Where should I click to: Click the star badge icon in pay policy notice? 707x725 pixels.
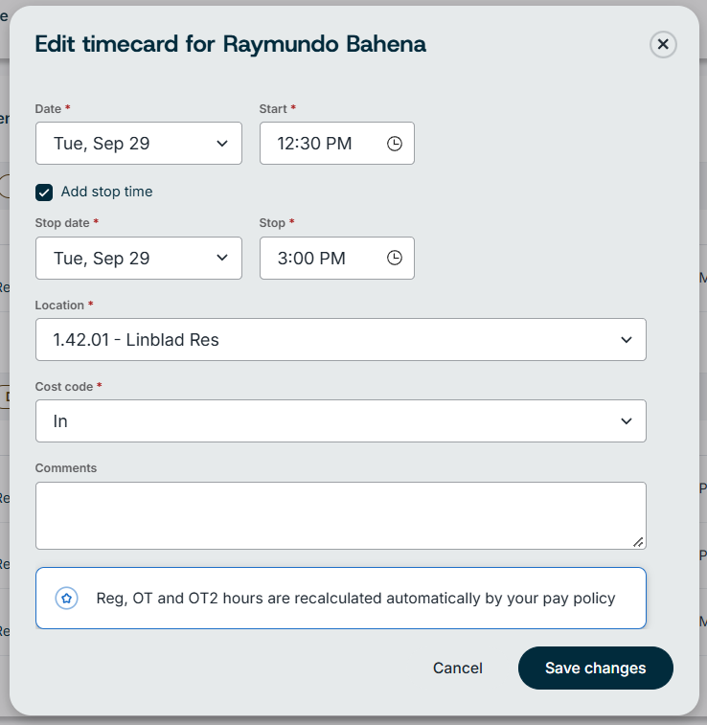click(x=67, y=599)
